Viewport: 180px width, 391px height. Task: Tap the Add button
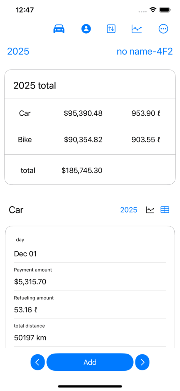tap(90, 362)
